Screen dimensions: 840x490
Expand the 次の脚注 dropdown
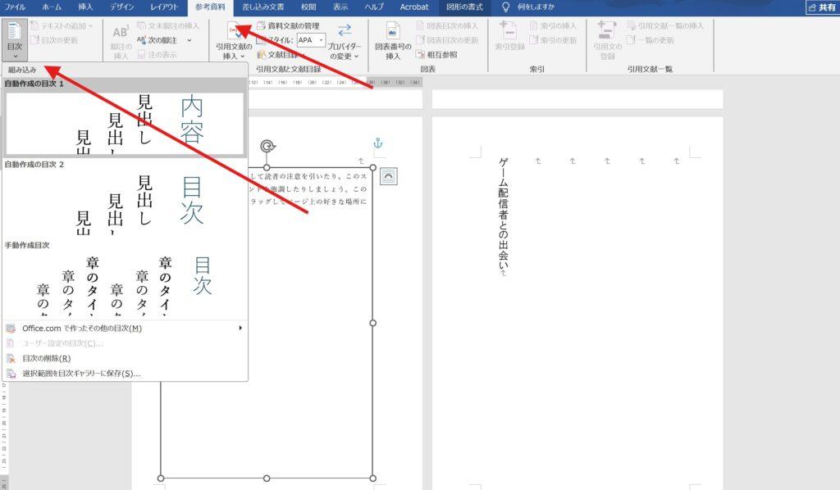point(189,39)
